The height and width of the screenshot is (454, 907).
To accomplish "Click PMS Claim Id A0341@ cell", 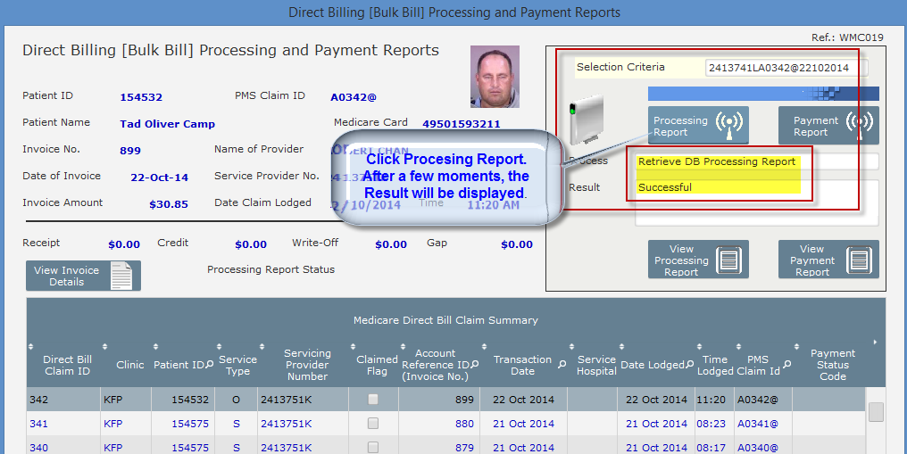I will [x=758, y=424].
